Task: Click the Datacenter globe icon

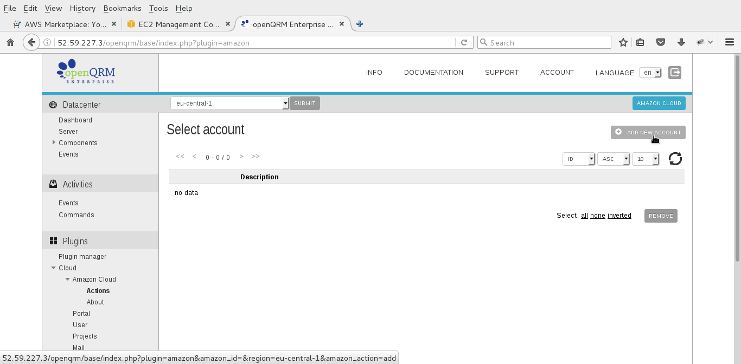Action: pyautogui.click(x=53, y=105)
